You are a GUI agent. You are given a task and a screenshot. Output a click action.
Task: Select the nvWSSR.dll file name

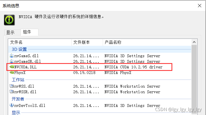(x=25, y=92)
